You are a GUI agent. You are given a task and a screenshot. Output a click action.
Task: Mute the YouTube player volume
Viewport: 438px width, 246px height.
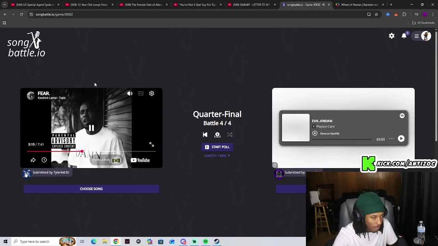130,94
